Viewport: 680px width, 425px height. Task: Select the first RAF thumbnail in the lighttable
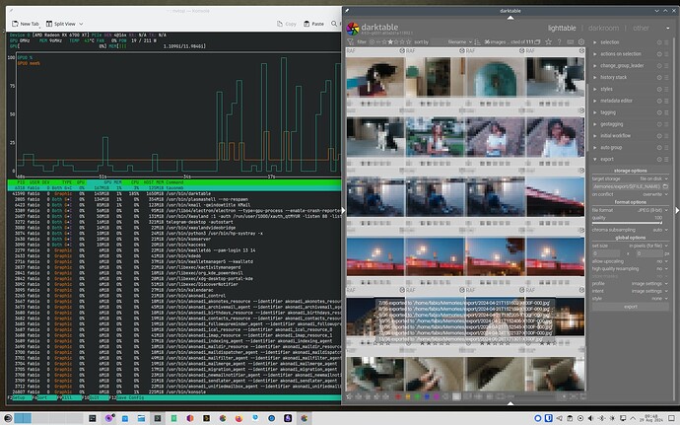375,79
